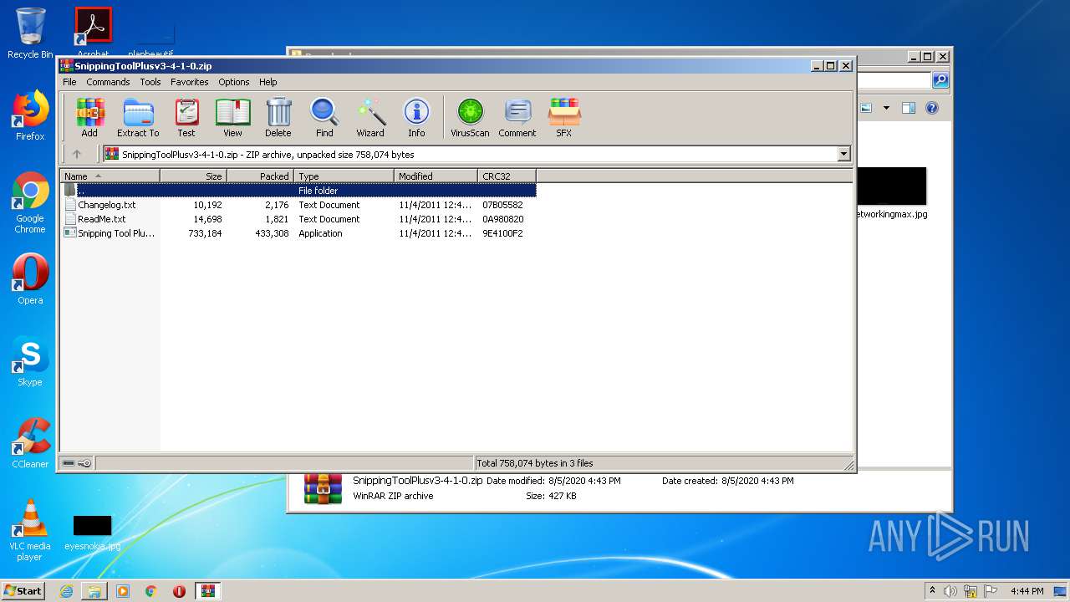Open the Tools menu
This screenshot has height=602, width=1070.
[150, 82]
